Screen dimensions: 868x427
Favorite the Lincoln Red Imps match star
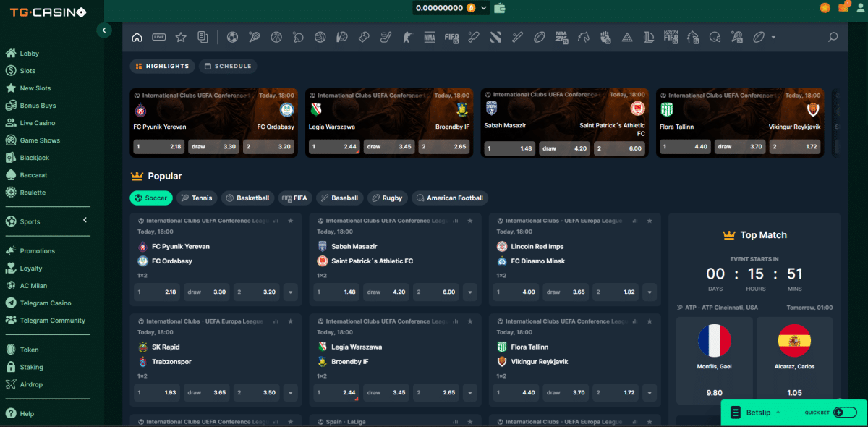pos(649,221)
